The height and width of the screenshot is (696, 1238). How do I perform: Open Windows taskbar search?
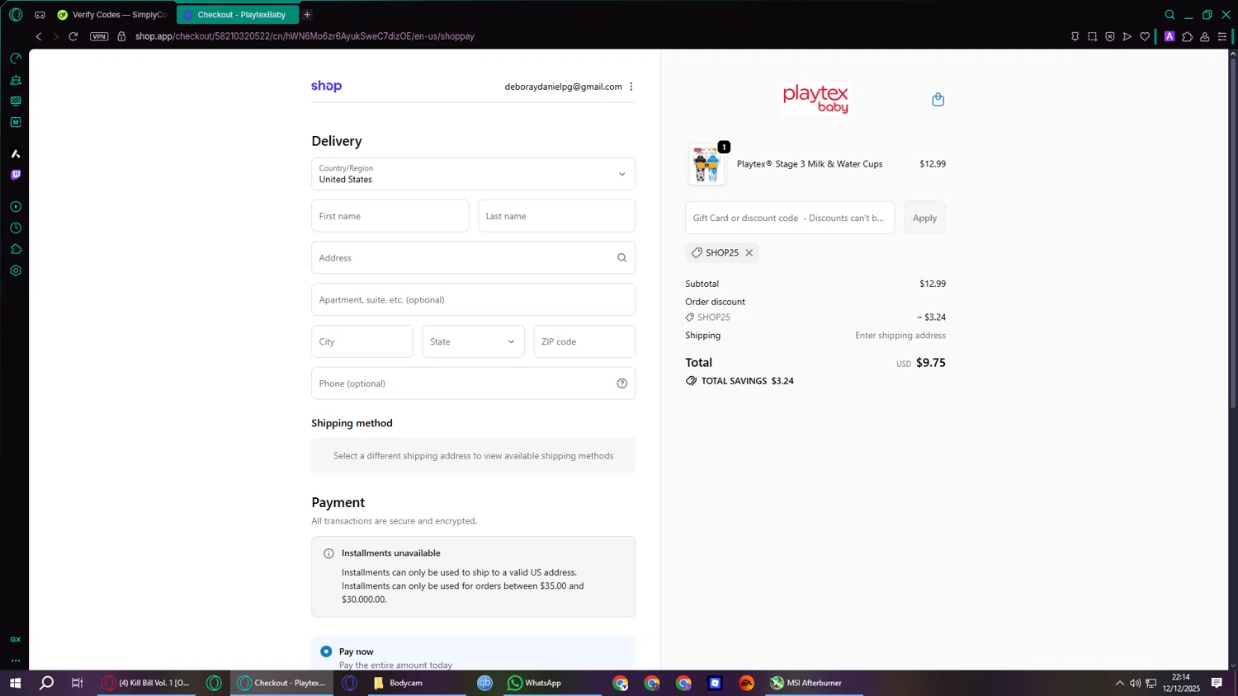47,683
